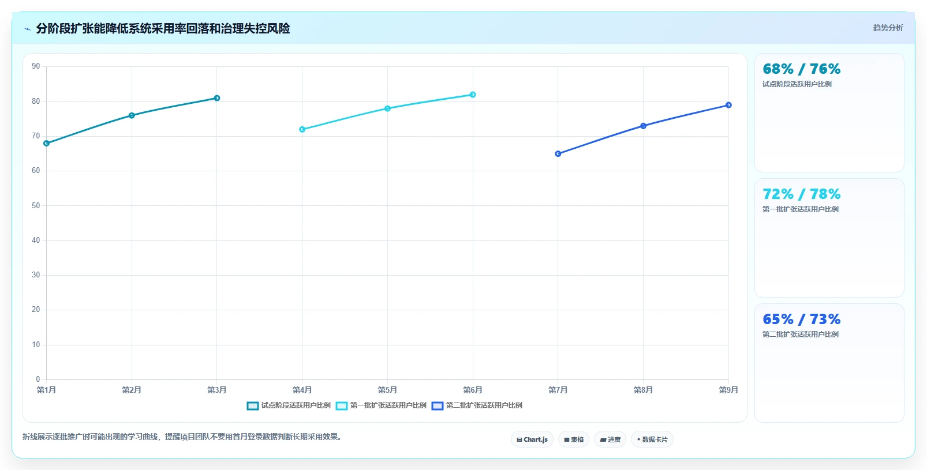Viewport: 927px width, 470px height.
Task: Click the Chart.js chip
Action: coord(532,439)
